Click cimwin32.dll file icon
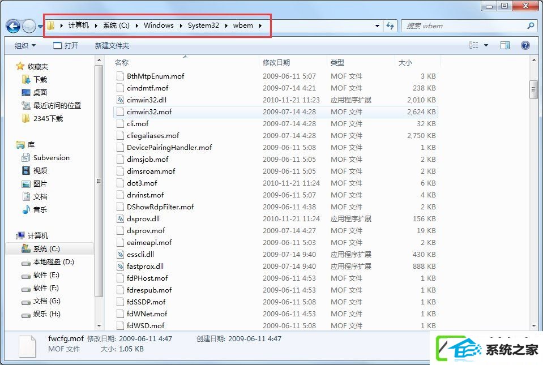This screenshot has height=365, width=543. pyautogui.click(x=120, y=100)
